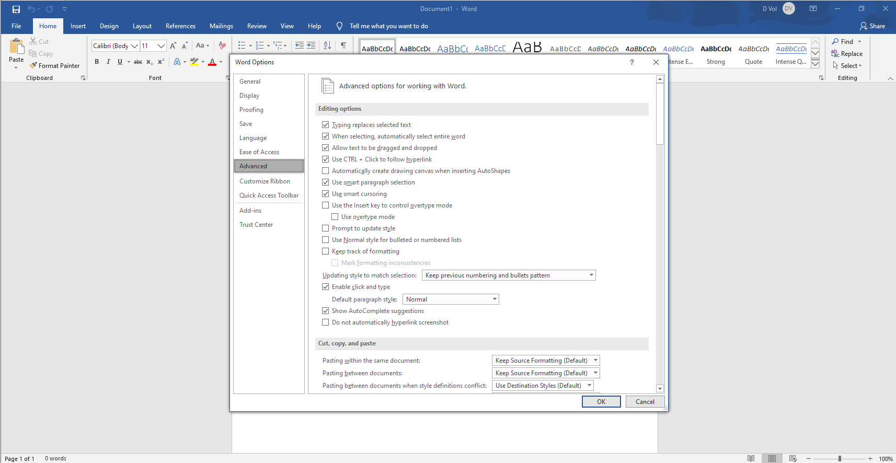
Task: Open the font name dropdown
Action: pyautogui.click(x=134, y=45)
